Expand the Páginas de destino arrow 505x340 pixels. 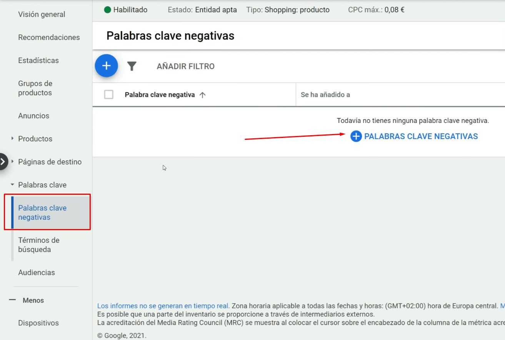point(12,162)
